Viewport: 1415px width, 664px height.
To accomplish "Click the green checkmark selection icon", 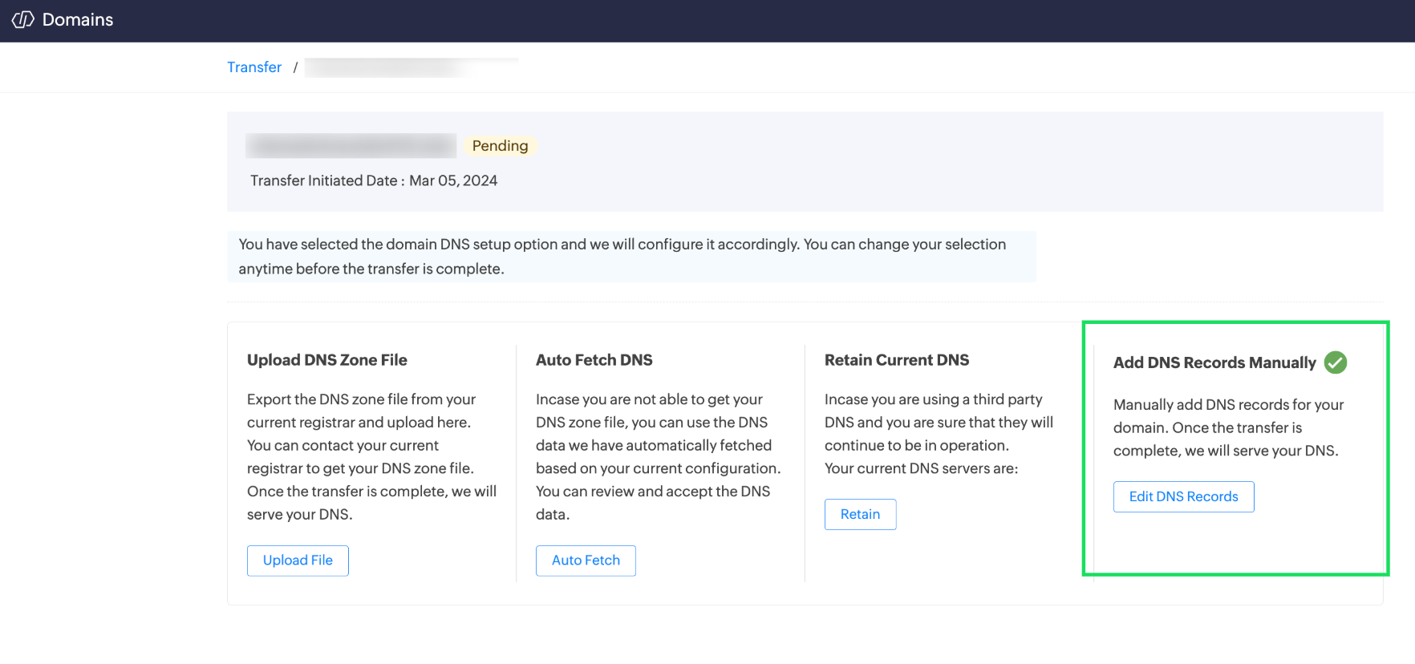I will point(1336,362).
